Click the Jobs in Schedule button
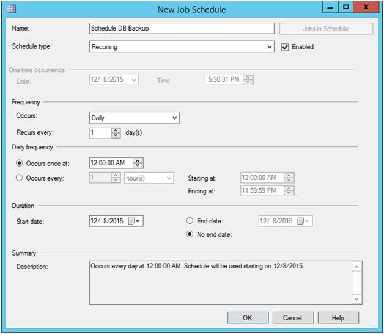The image size is (384, 335). [326, 29]
